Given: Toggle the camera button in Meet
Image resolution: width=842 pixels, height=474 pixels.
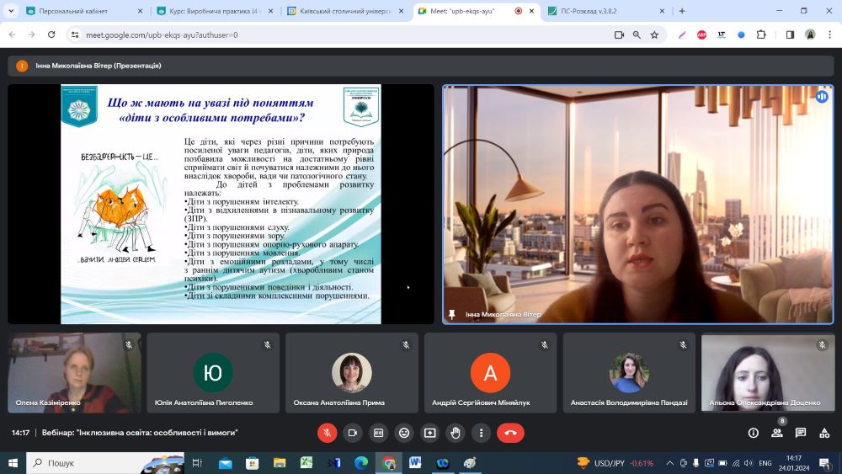Looking at the screenshot, I should pyautogui.click(x=352, y=433).
